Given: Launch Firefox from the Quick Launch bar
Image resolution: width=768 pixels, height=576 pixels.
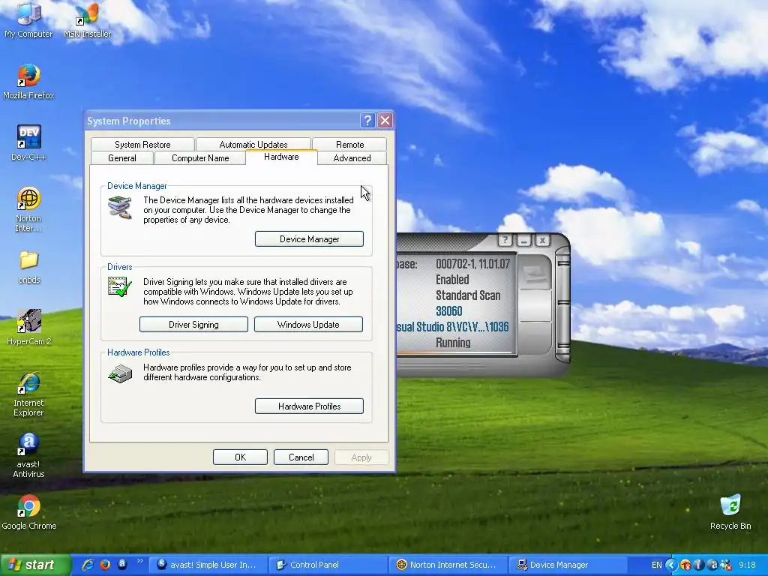Looking at the screenshot, I should (x=105, y=565).
